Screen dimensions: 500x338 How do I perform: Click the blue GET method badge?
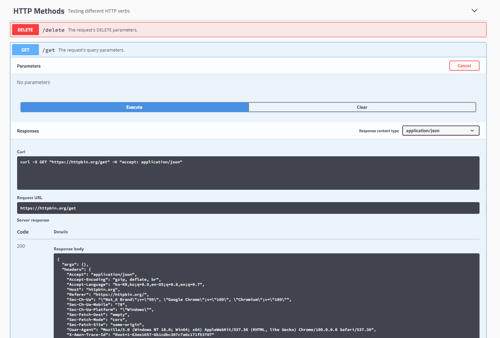point(26,50)
